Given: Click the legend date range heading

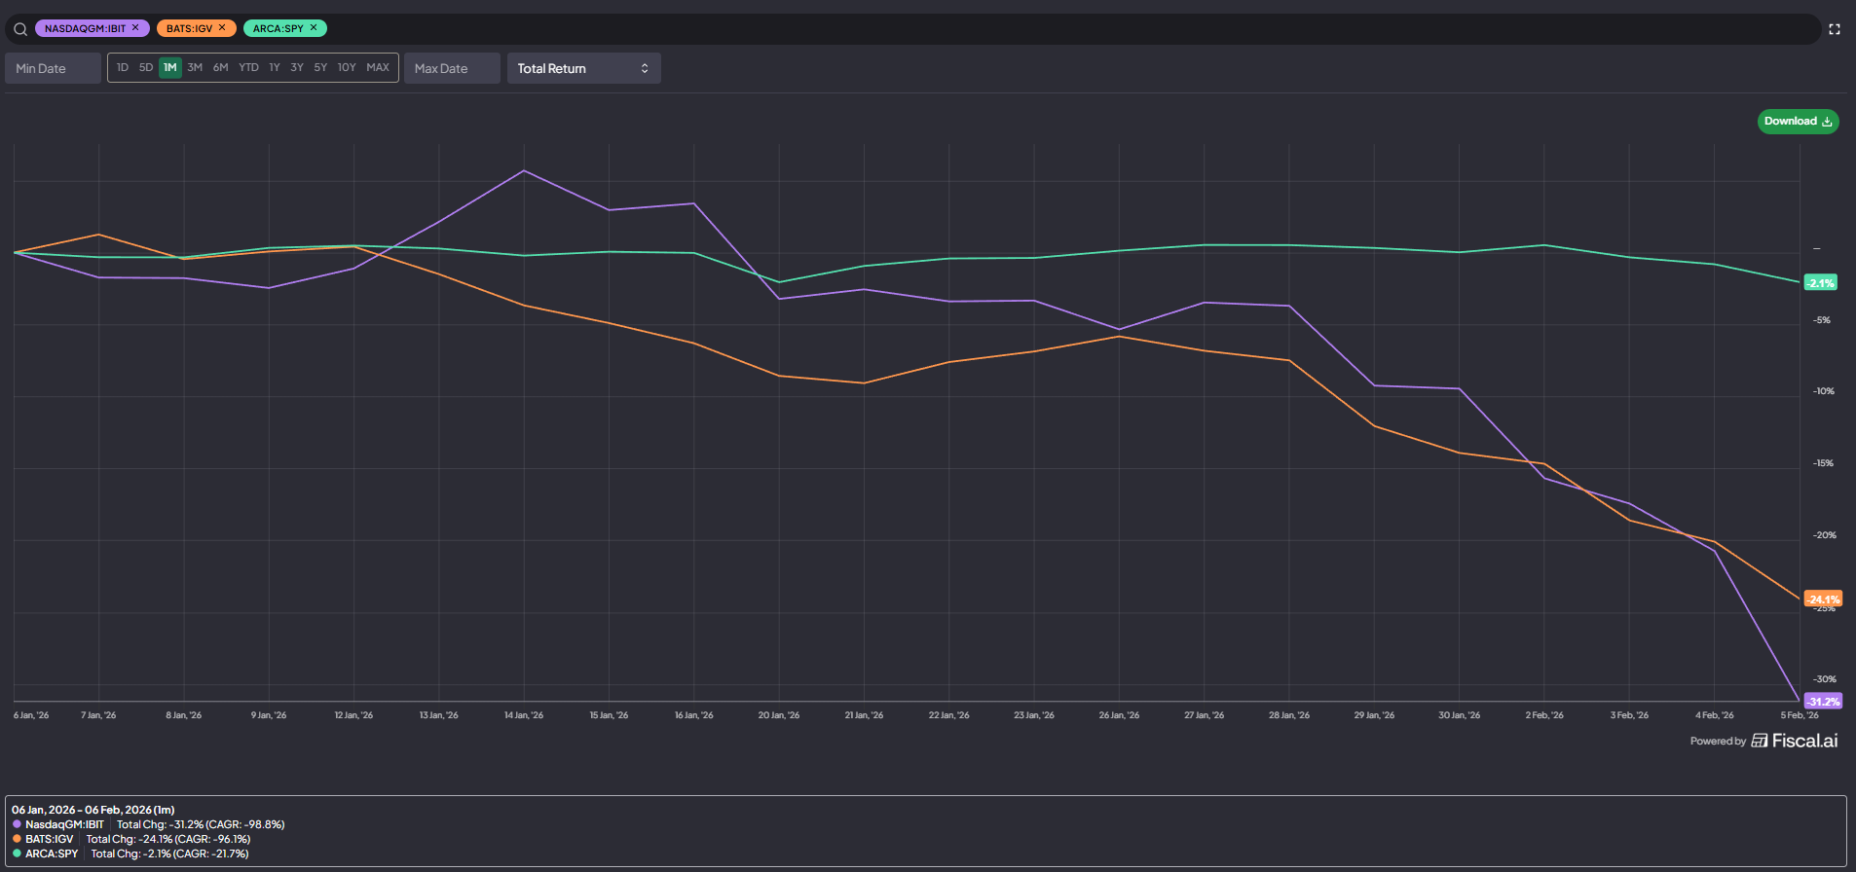Looking at the screenshot, I should point(93,810).
